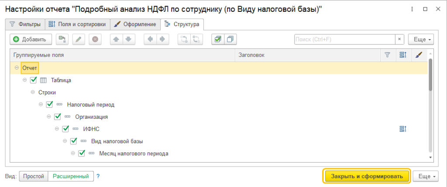Open the Оформление tab
The image size is (447, 187).
(x=135, y=24)
